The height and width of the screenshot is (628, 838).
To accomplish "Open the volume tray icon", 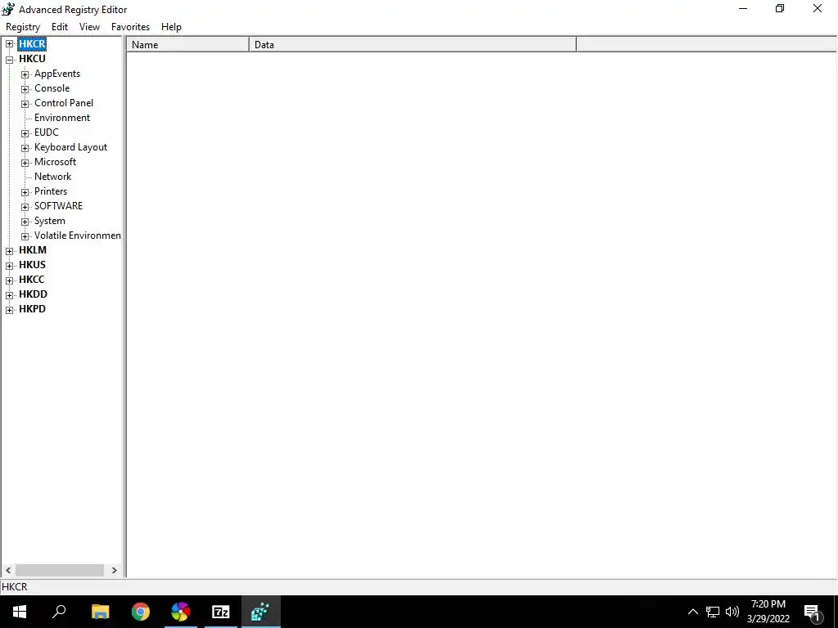I will tap(732, 612).
